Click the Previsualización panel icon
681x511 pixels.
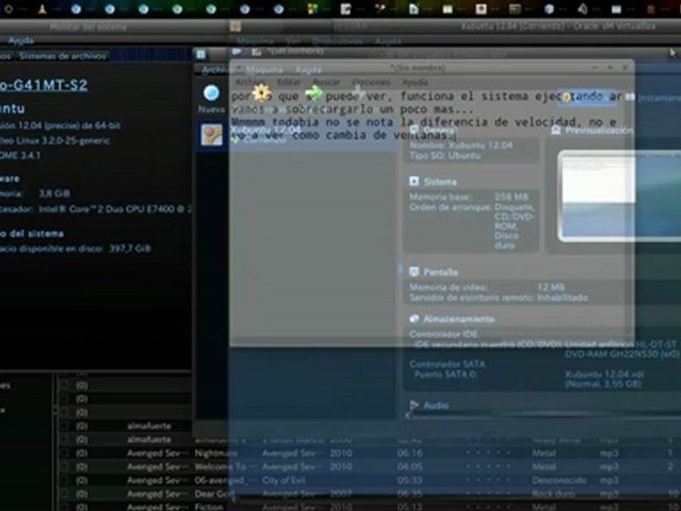click(555, 130)
